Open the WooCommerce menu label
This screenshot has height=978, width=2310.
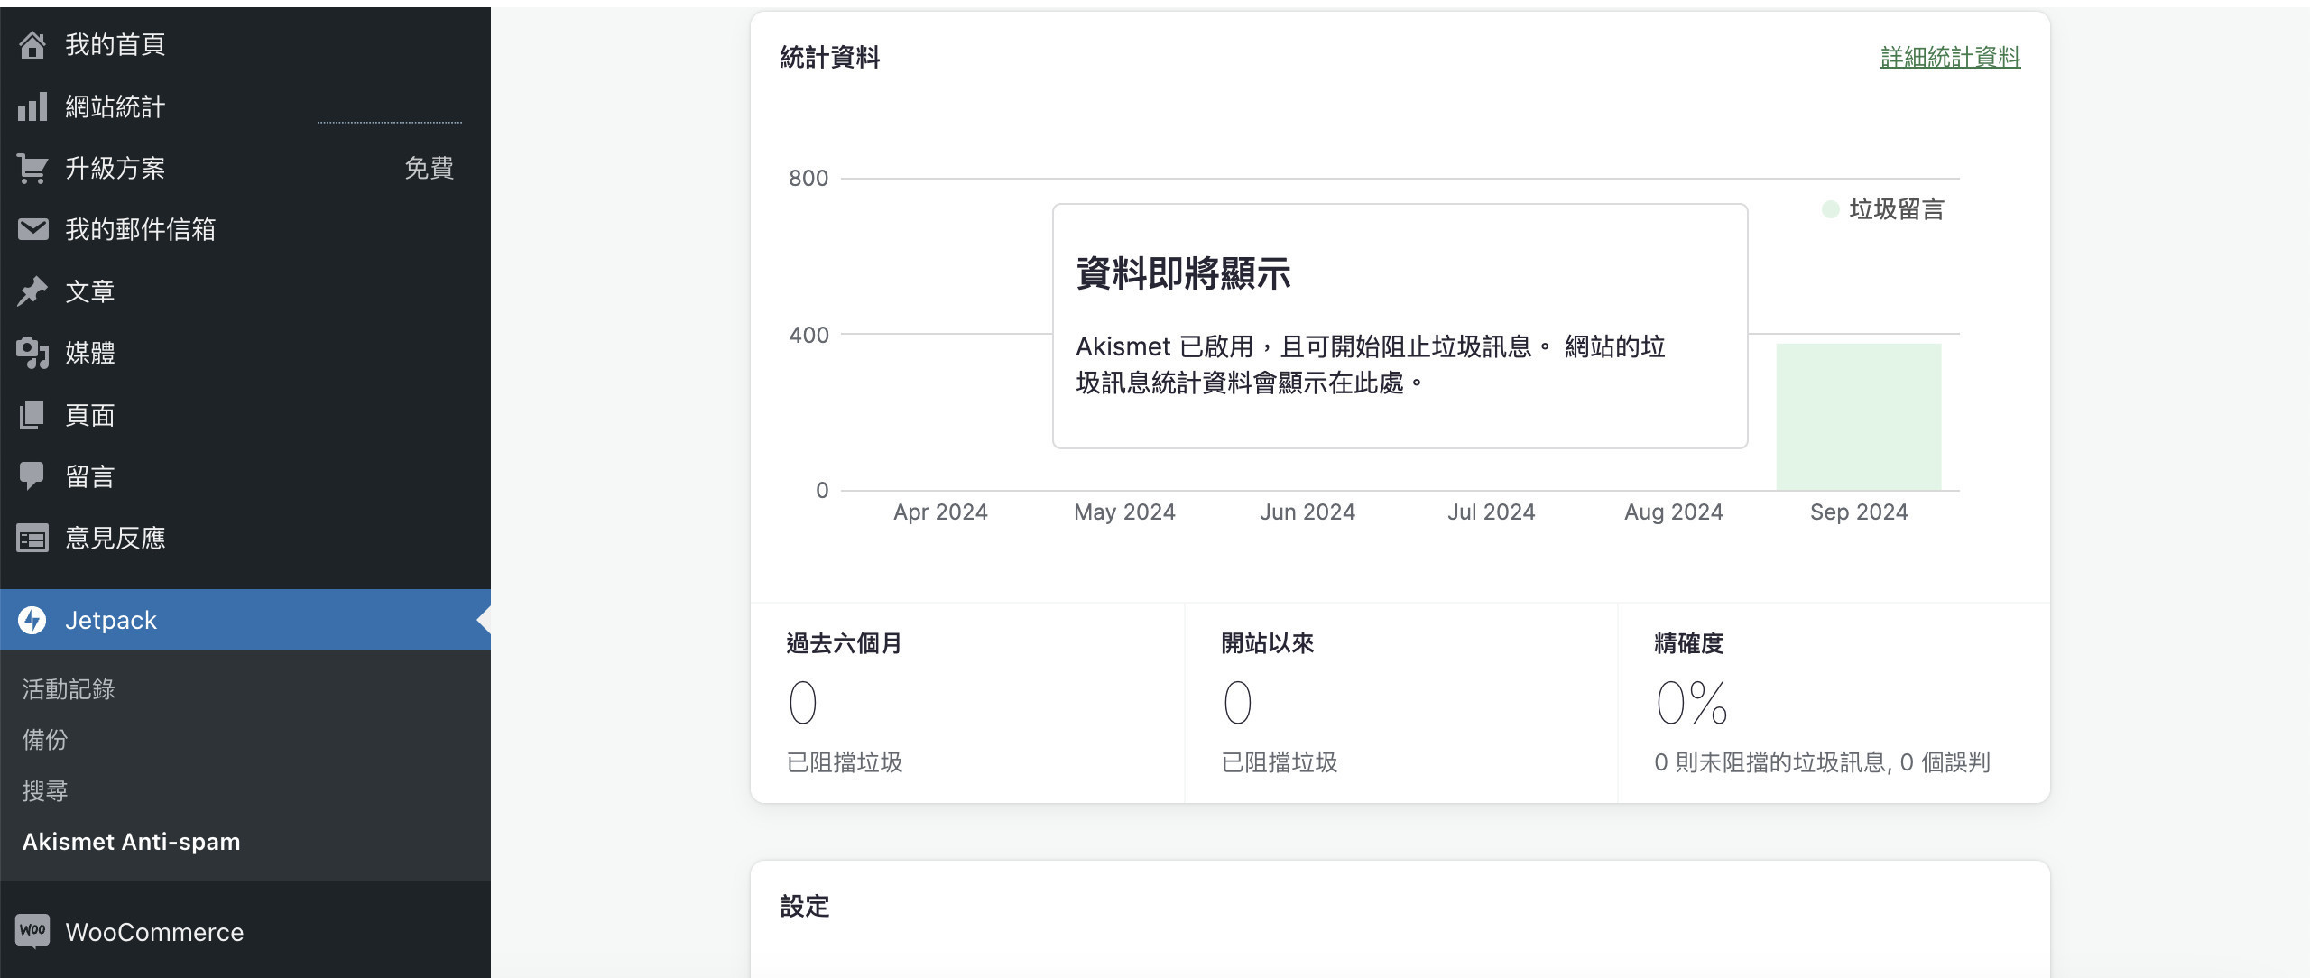point(154,932)
